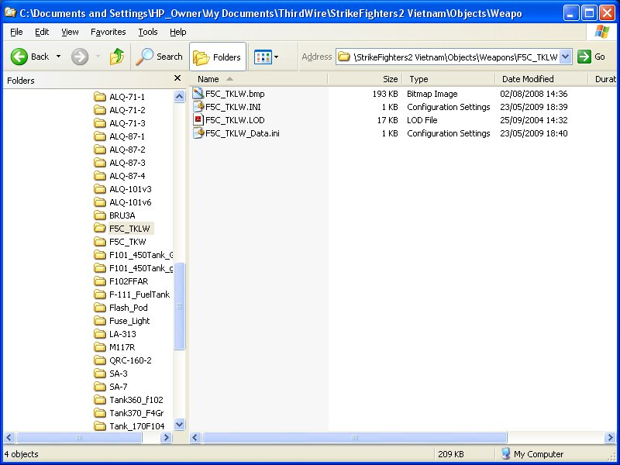
Task: Select the F5C_TKLW.INI configuration file icon
Action: click(x=198, y=107)
